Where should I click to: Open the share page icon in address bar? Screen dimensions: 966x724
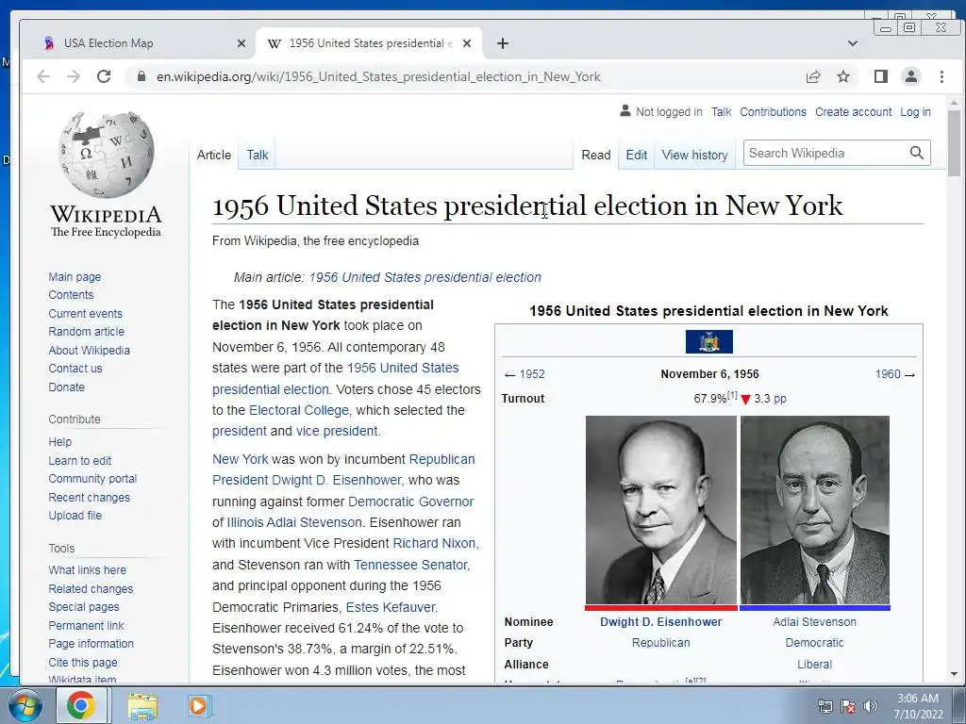click(x=813, y=76)
